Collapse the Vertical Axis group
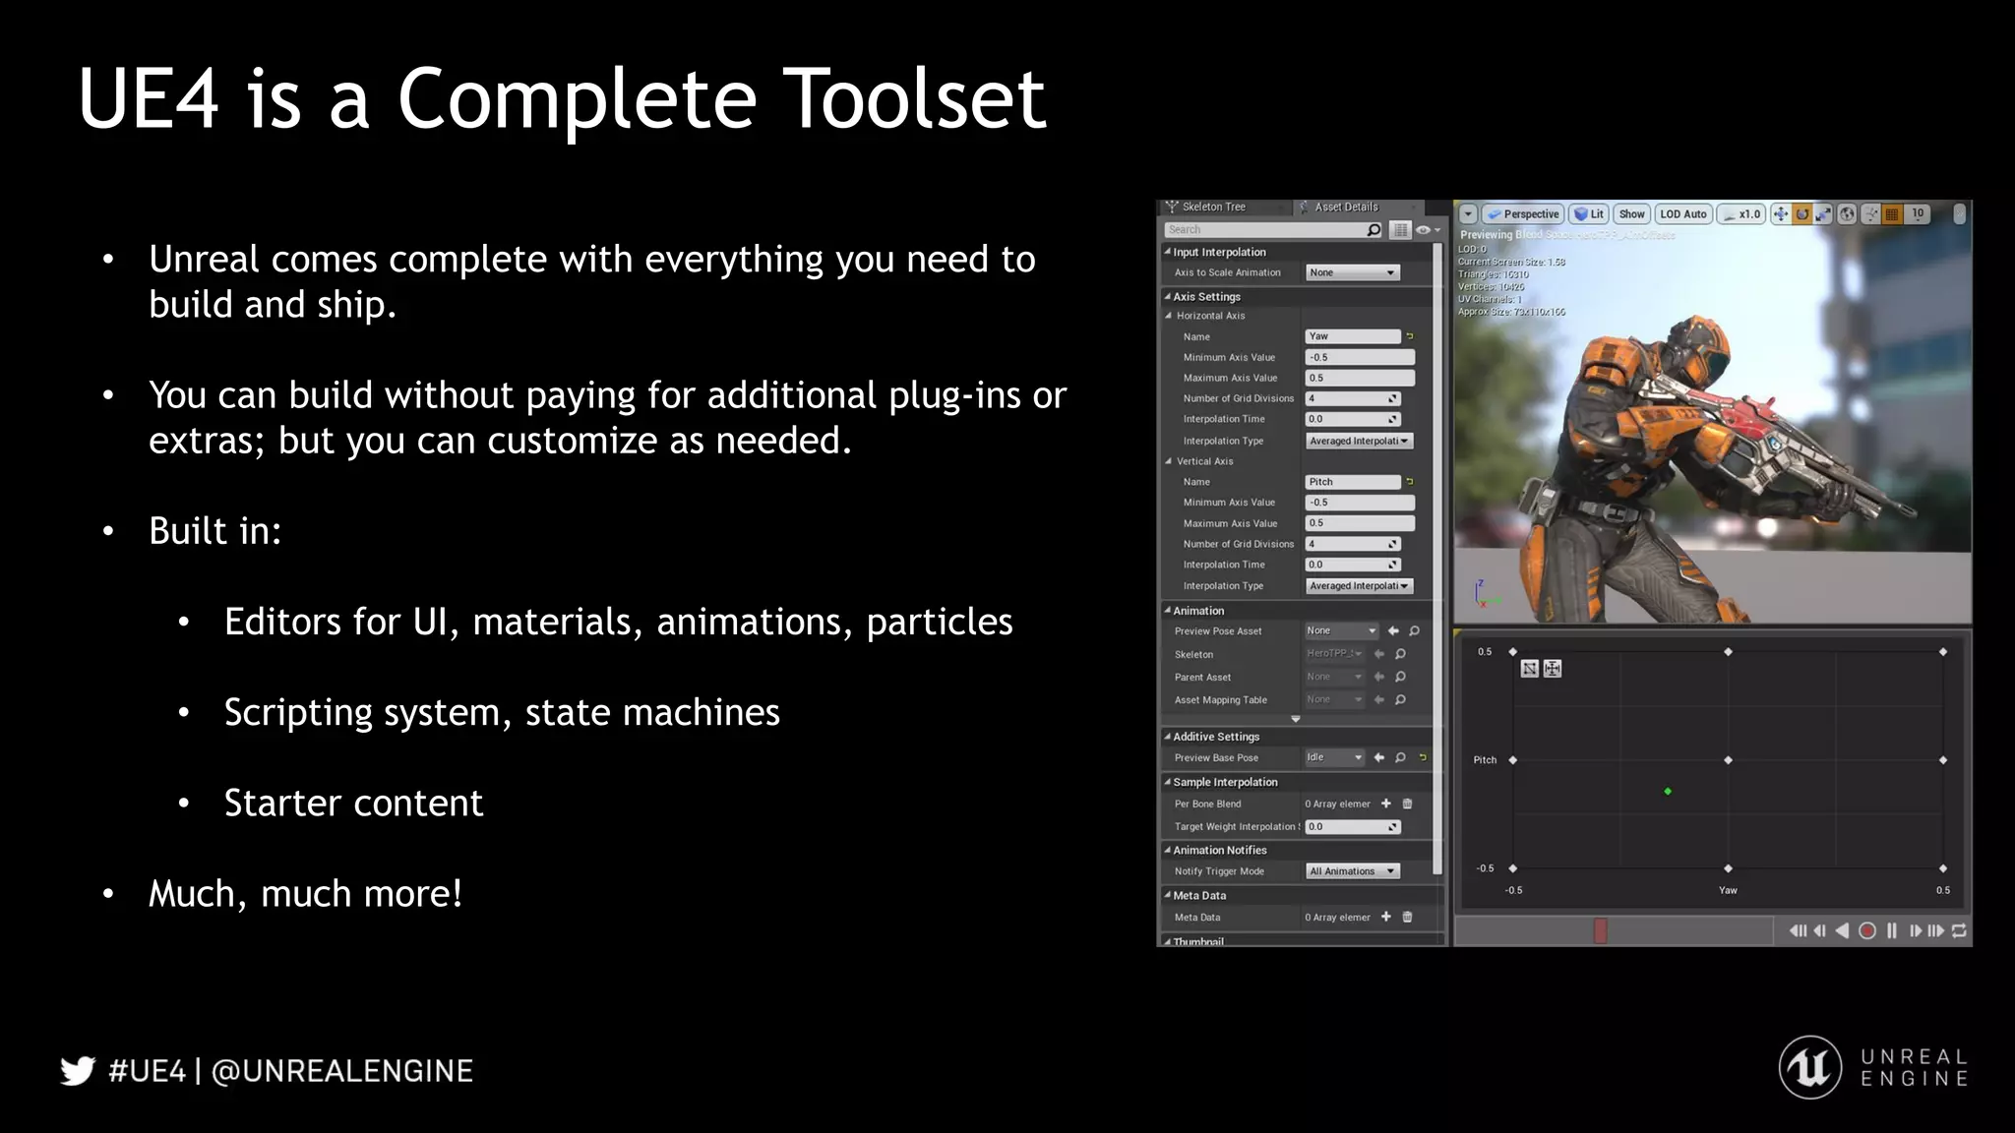Image resolution: width=2015 pixels, height=1133 pixels. [x=1169, y=461]
